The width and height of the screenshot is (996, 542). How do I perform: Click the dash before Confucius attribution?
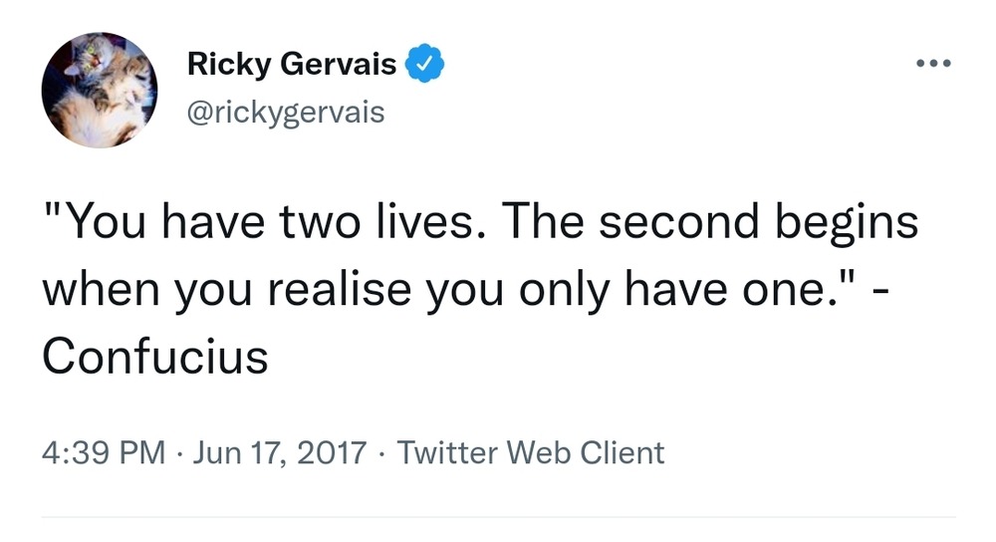click(x=876, y=291)
